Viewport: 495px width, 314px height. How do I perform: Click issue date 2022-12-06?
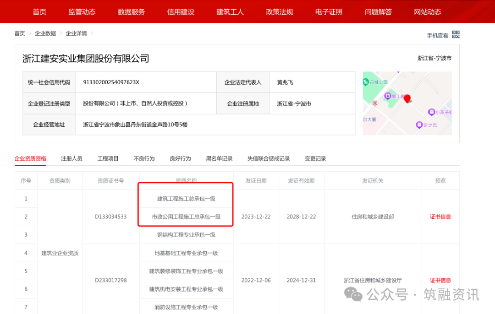pyautogui.click(x=256, y=280)
